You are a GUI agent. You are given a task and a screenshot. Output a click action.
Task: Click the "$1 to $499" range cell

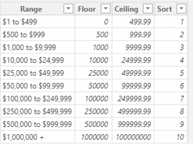pyautogui.click(x=37, y=22)
